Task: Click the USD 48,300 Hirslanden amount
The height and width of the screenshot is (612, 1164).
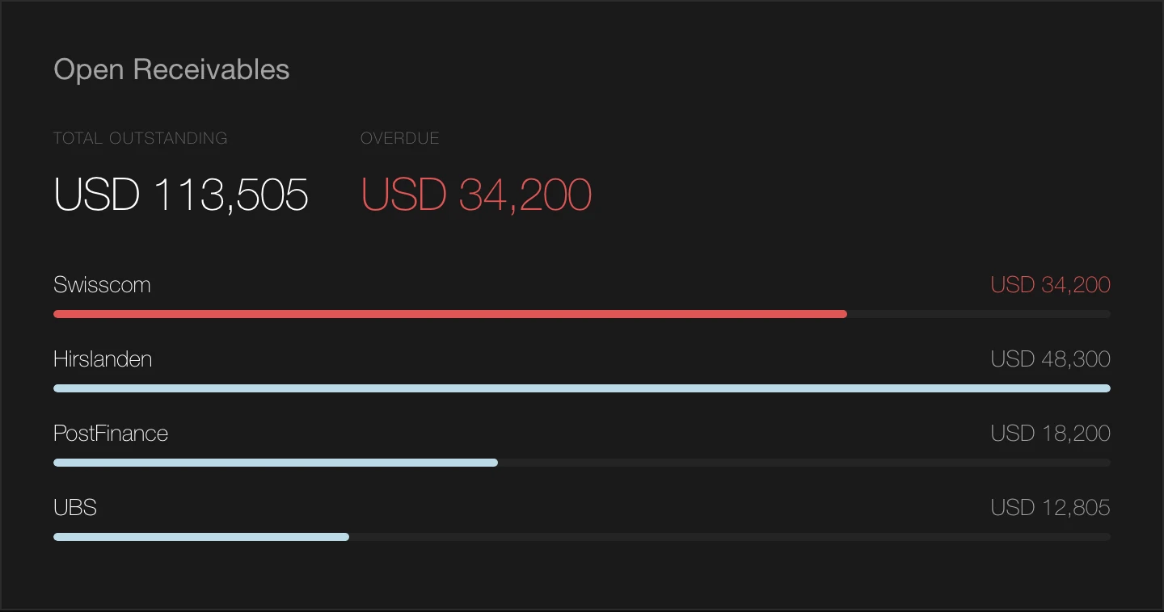Action: click(1050, 359)
